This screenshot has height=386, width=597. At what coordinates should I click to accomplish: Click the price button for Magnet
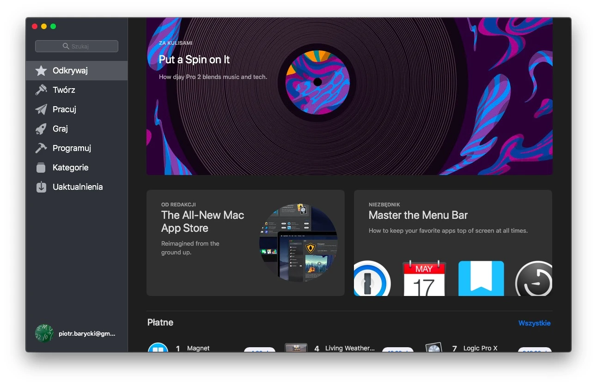(260, 350)
